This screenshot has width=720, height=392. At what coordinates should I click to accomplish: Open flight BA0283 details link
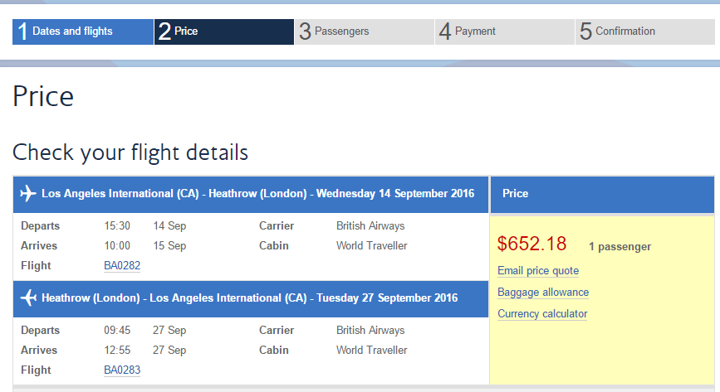click(122, 370)
